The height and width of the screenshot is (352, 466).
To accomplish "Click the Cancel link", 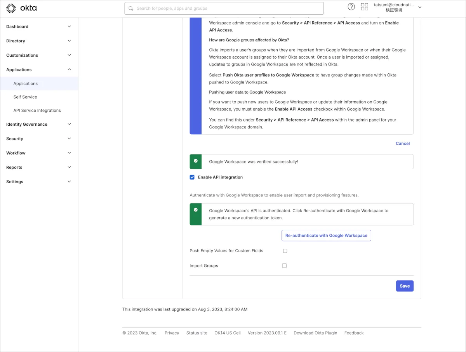I will (402, 144).
